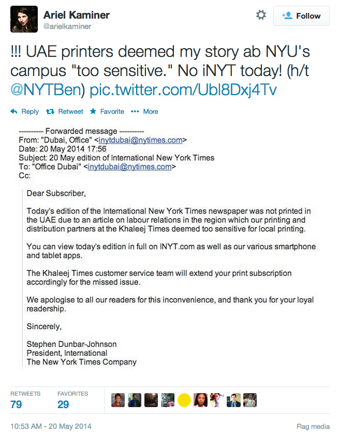
Task: Favorite this tweet with the star
Action: click(x=107, y=111)
